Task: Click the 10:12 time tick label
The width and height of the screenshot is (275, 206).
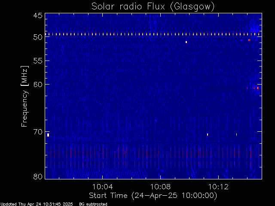Action: pyautogui.click(x=218, y=187)
